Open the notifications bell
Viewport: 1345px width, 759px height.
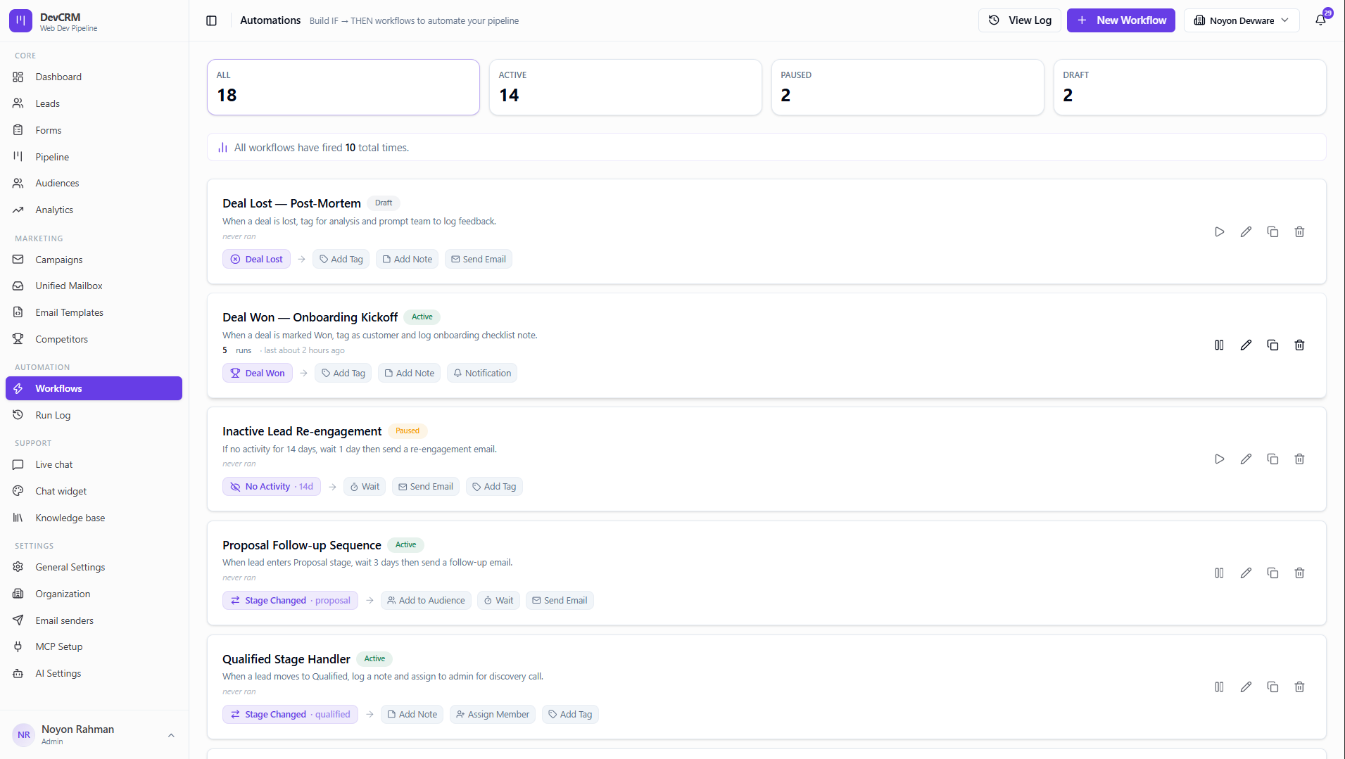click(1321, 20)
